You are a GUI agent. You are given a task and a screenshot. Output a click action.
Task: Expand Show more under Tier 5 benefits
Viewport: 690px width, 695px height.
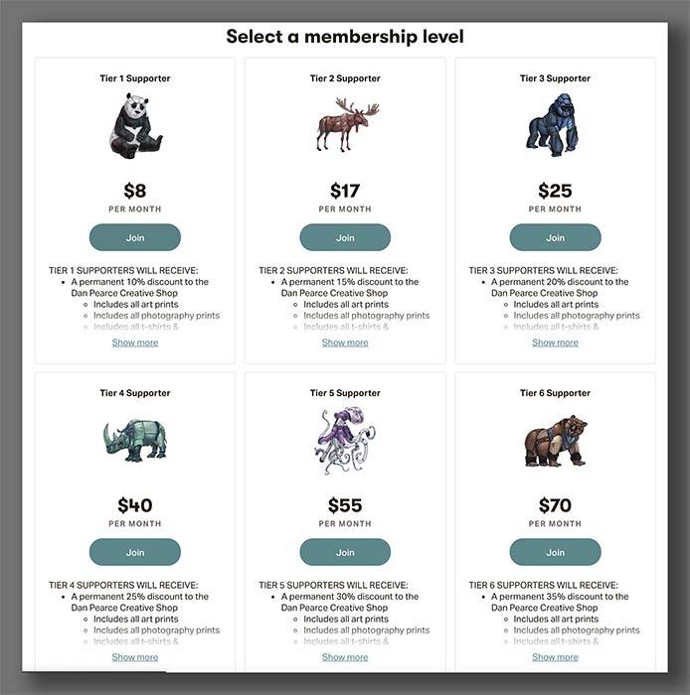pos(345,657)
